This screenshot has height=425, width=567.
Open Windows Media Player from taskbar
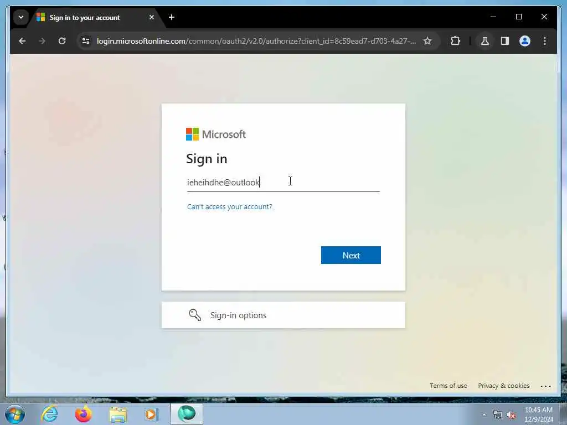151,414
